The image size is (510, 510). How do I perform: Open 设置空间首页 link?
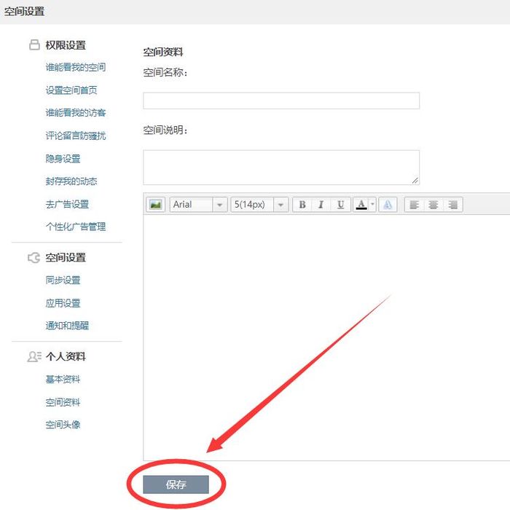[x=71, y=90]
